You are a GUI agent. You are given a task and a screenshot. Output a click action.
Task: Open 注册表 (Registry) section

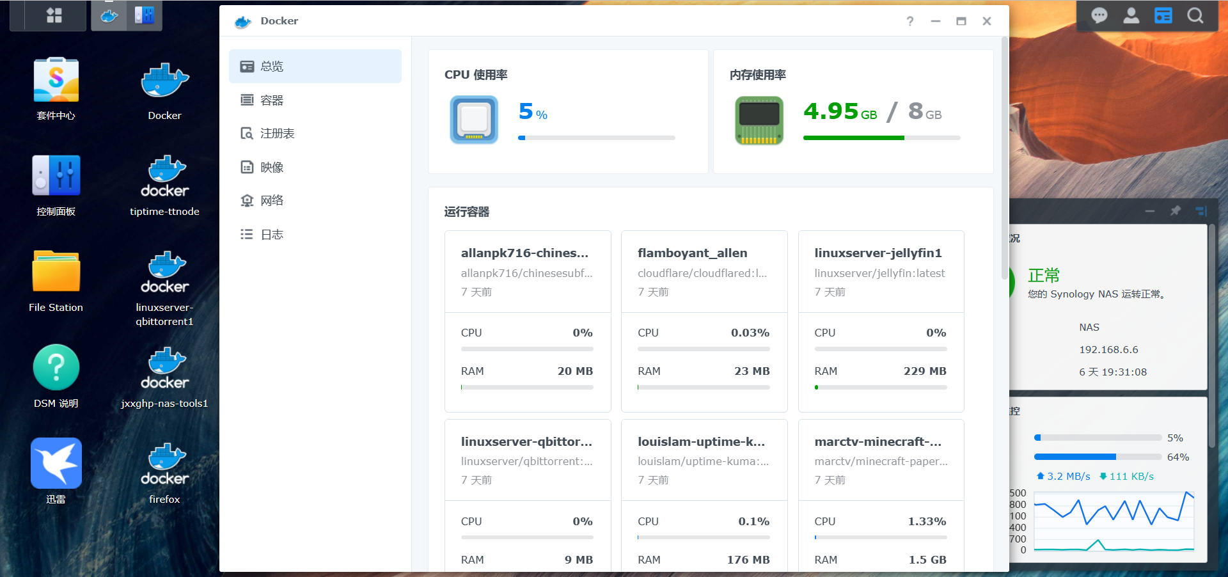pos(315,133)
